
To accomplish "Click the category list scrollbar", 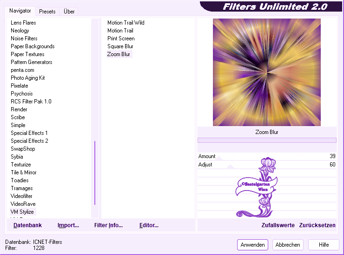I will 95,172.
